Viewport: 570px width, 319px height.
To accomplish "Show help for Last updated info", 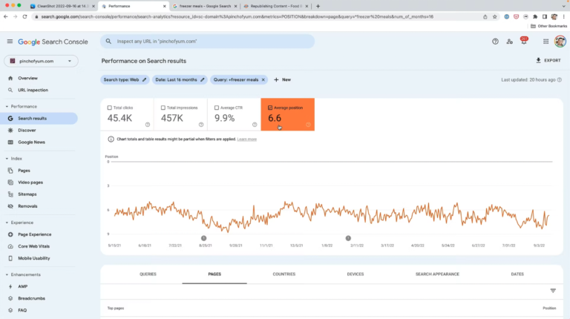I will [x=560, y=79].
